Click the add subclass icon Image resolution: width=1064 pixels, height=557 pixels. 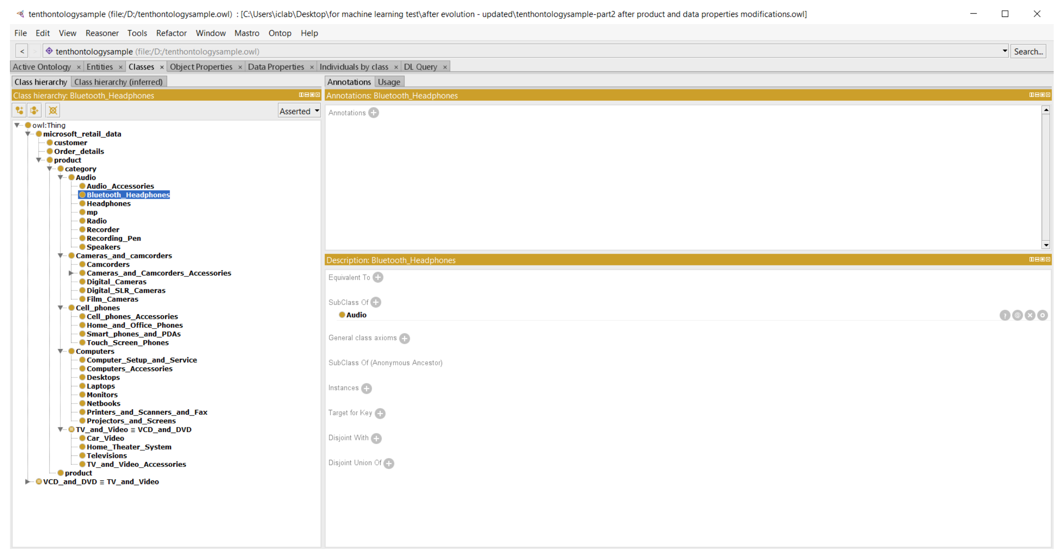tap(20, 110)
